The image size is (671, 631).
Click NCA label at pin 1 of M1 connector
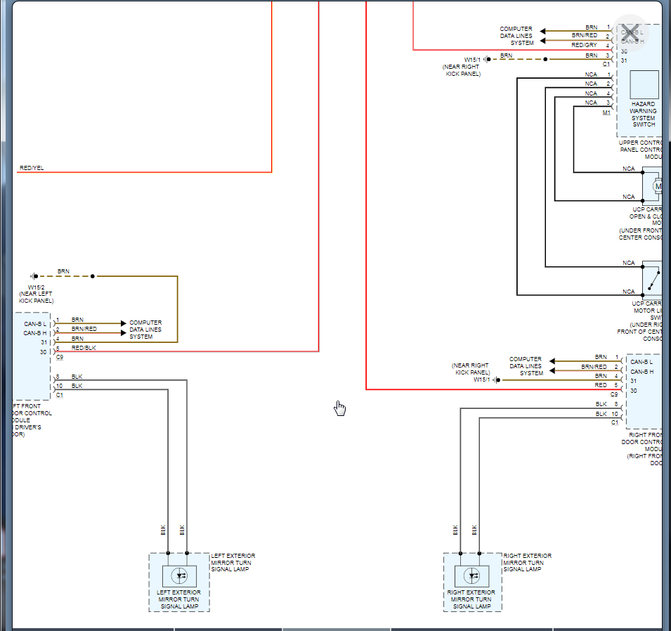(591, 74)
